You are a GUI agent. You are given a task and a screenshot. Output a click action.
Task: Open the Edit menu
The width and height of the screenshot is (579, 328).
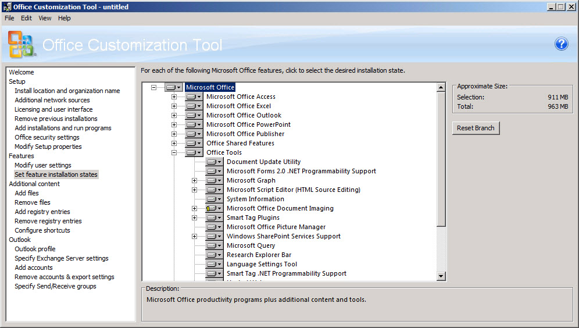coord(26,18)
